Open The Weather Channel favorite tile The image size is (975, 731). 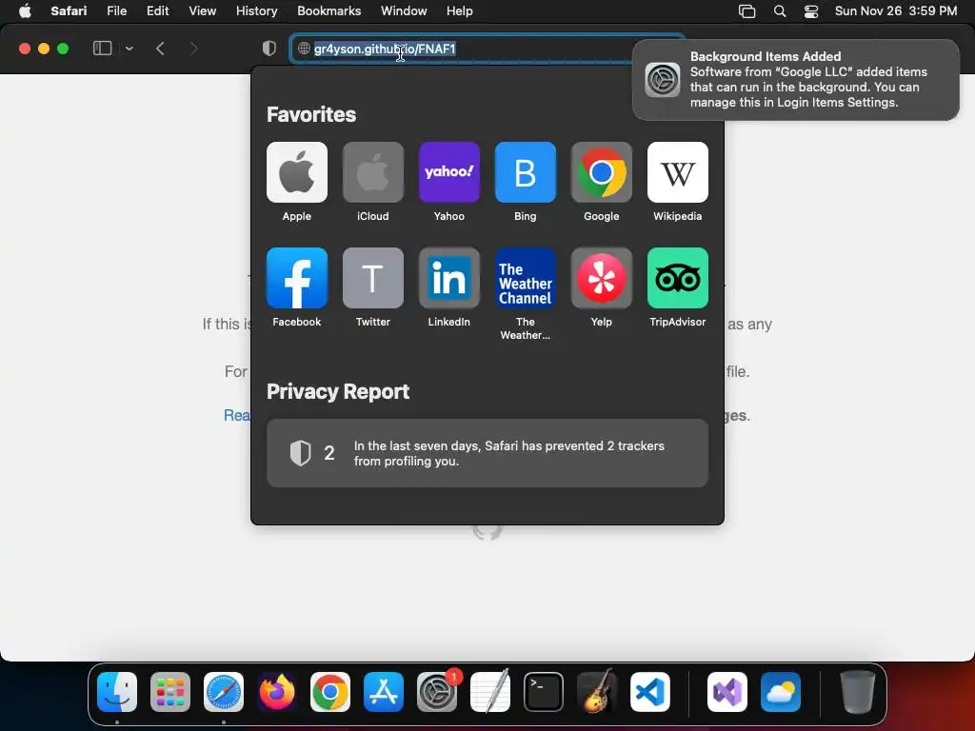coord(526,278)
